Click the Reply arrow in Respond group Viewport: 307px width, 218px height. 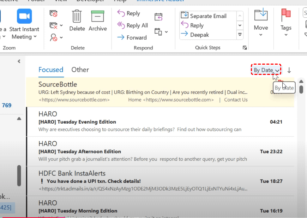click(128, 13)
